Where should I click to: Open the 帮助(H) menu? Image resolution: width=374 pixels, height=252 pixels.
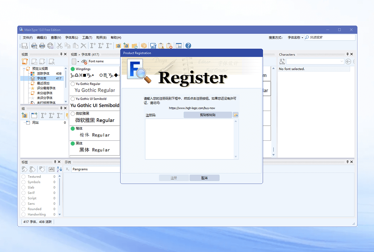(x=116, y=37)
